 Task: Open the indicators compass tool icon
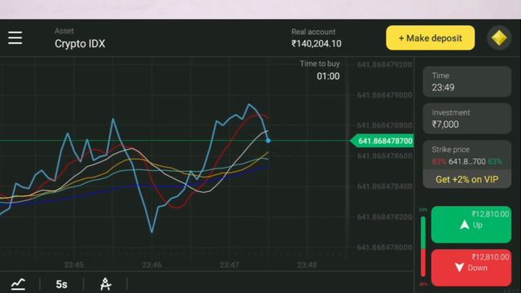click(105, 284)
